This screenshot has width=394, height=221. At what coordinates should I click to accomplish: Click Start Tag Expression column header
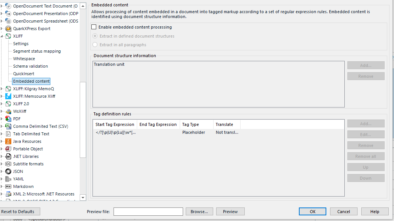click(x=115, y=124)
